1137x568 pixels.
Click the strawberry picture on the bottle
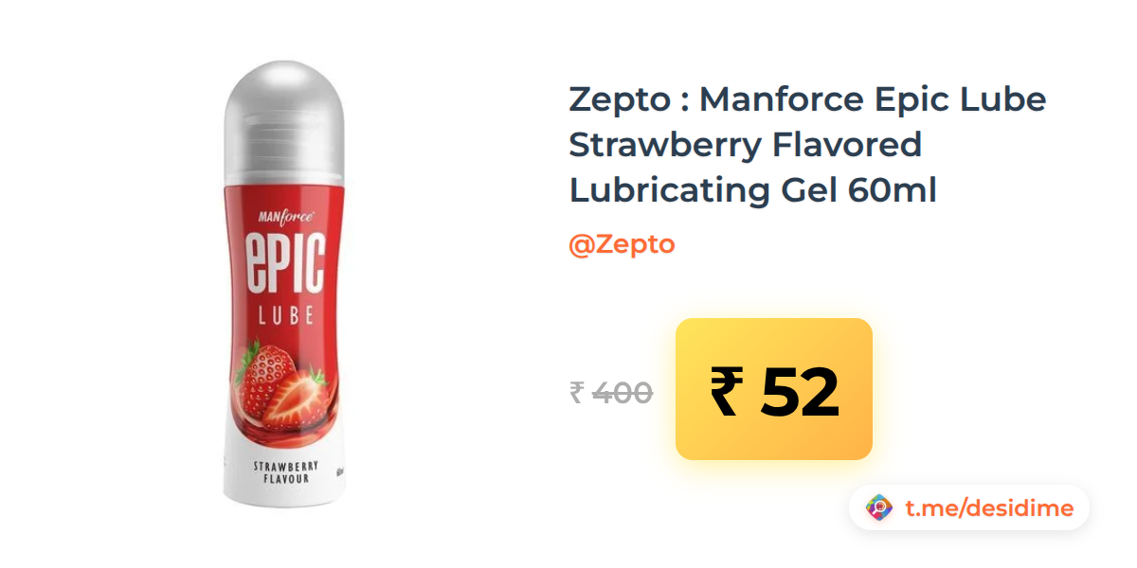point(280,385)
